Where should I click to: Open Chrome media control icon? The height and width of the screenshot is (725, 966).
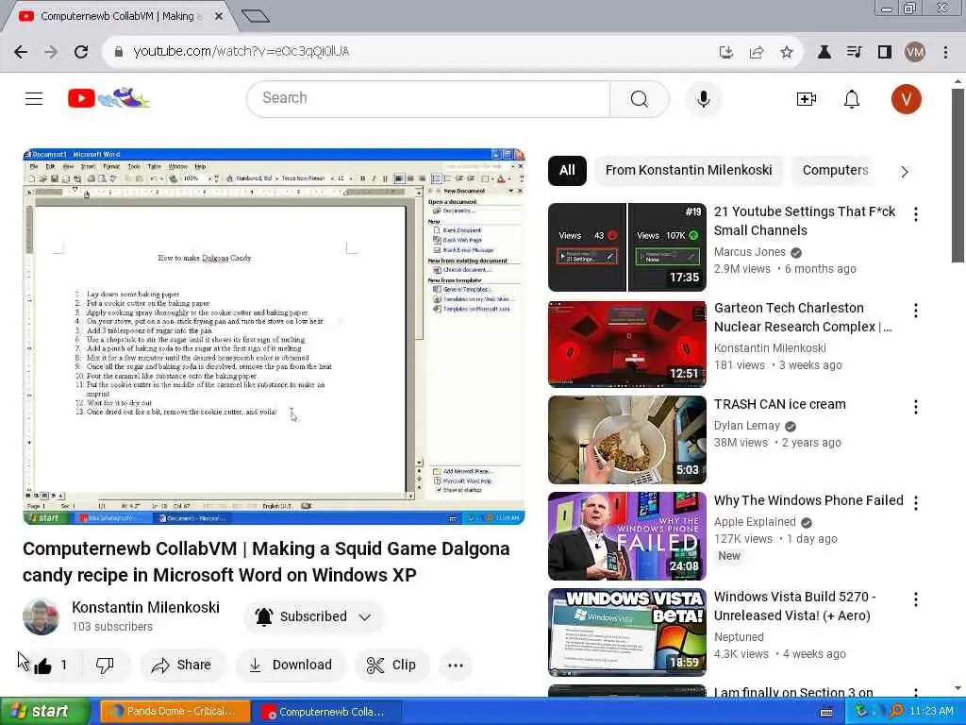[854, 52]
